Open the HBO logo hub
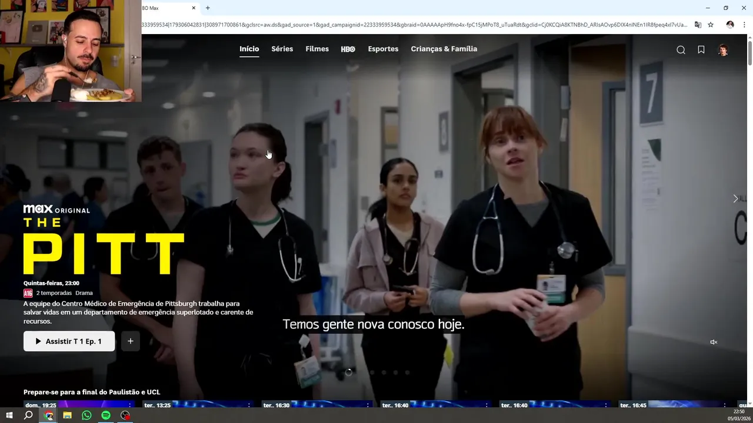 (348, 49)
